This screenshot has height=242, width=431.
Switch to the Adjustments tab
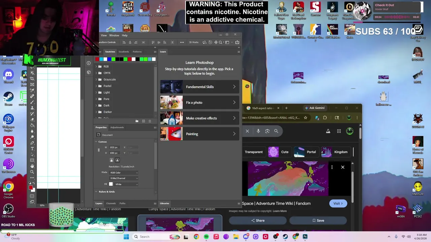click(x=117, y=127)
